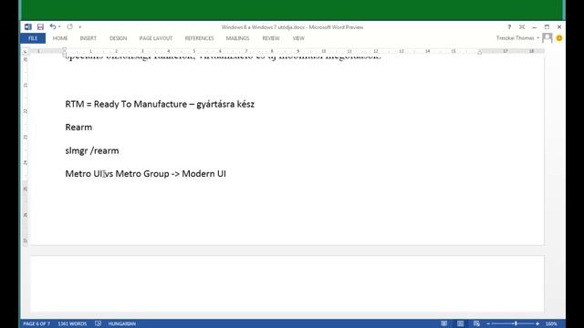Switch to Print Layout view
The width and height of the screenshot is (584, 328).
pyautogui.click(x=460, y=323)
